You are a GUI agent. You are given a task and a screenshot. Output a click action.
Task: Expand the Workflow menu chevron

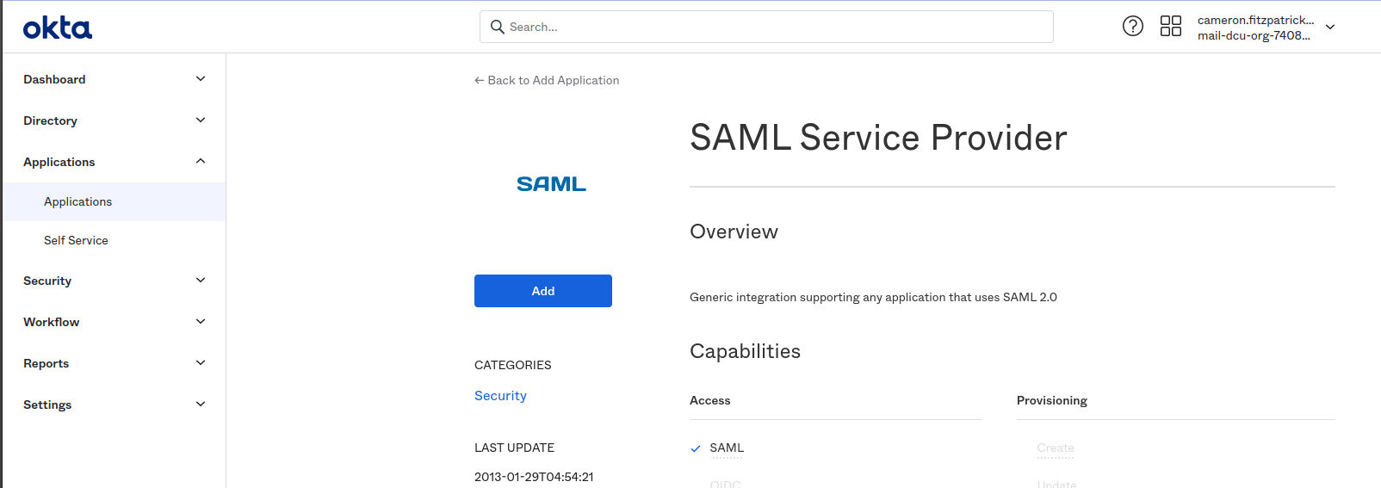(201, 322)
